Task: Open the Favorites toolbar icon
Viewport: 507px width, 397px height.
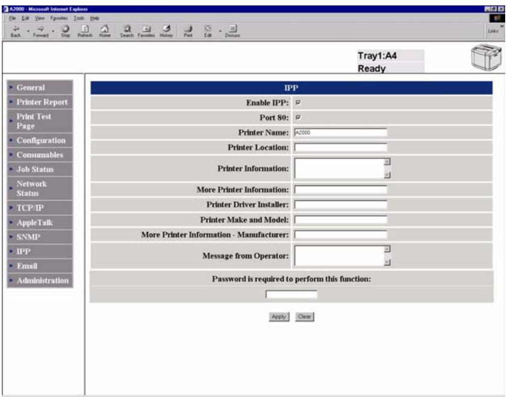Action: pos(146,31)
